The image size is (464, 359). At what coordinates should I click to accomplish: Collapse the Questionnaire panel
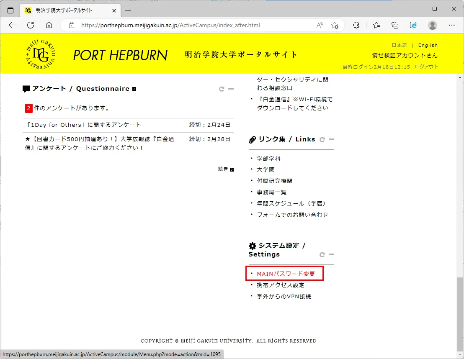[x=231, y=89]
